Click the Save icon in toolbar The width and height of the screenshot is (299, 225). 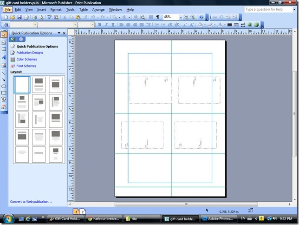[x=20, y=17]
